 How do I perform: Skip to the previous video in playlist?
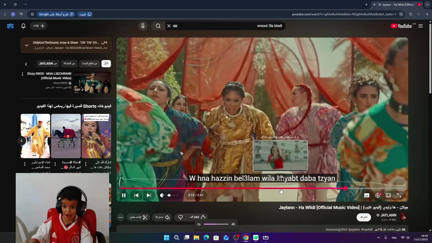tap(136, 195)
